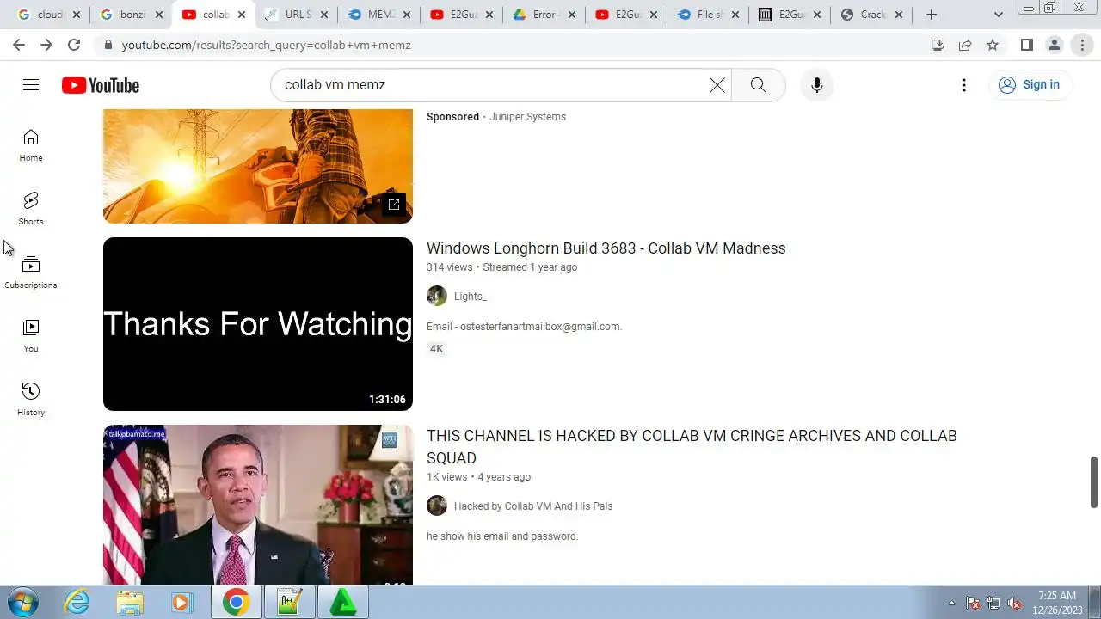The height and width of the screenshot is (619, 1101).
Task: Open Chrome three-dot menu
Action: (1082, 45)
